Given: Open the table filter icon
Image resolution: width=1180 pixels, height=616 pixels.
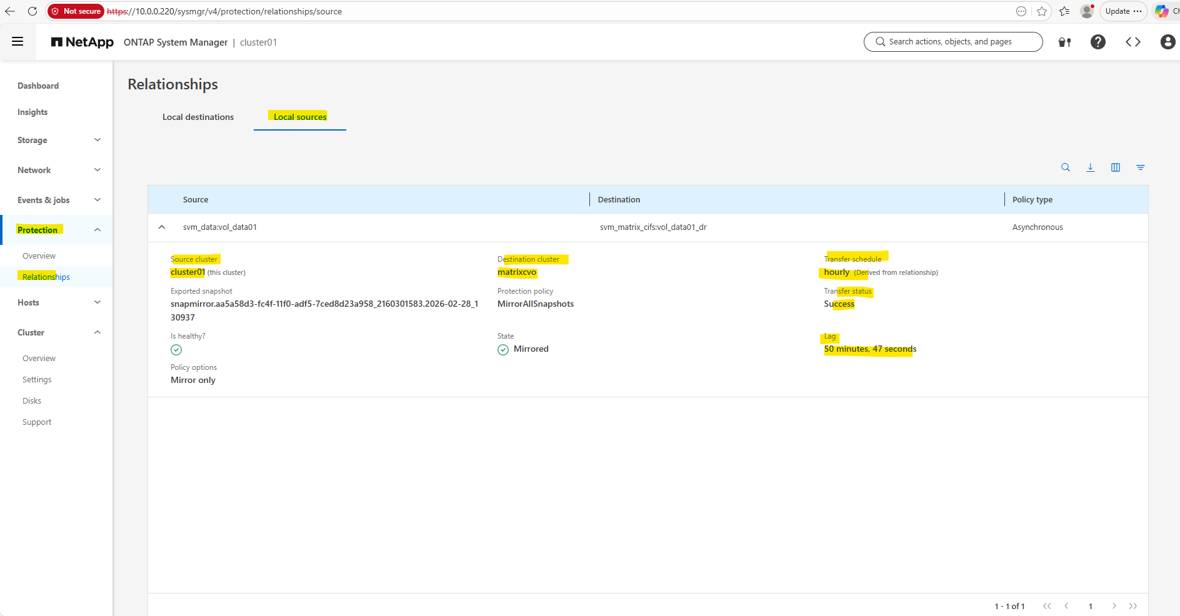Looking at the screenshot, I should click(x=1141, y=167).
